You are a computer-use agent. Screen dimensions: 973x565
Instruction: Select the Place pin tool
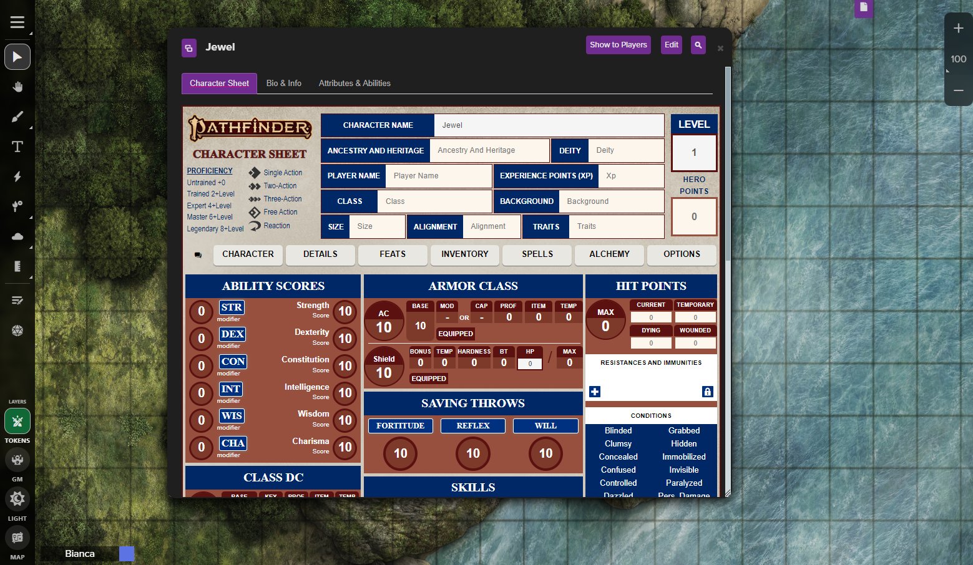tap(17, 206)
